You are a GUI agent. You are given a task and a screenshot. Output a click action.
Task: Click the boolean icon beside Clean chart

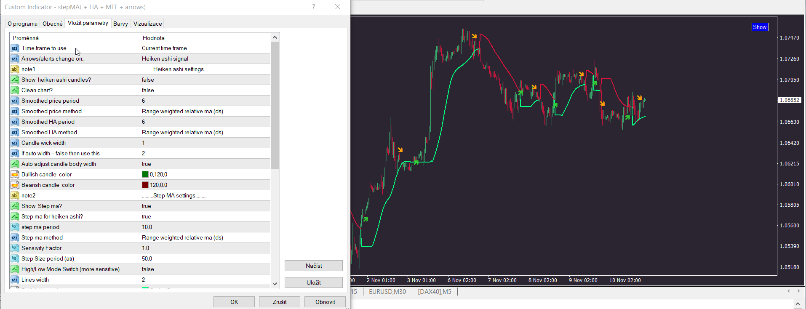pos(15,90)
